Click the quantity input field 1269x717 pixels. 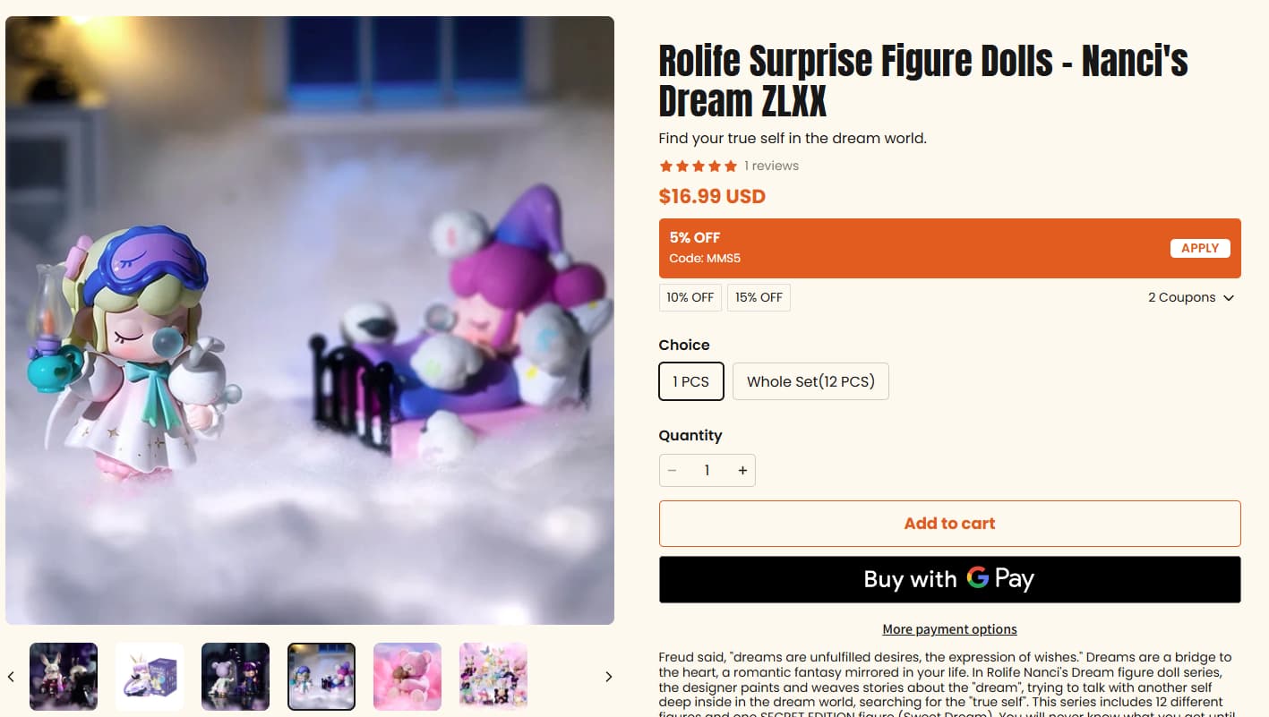[x=707, y=471]
